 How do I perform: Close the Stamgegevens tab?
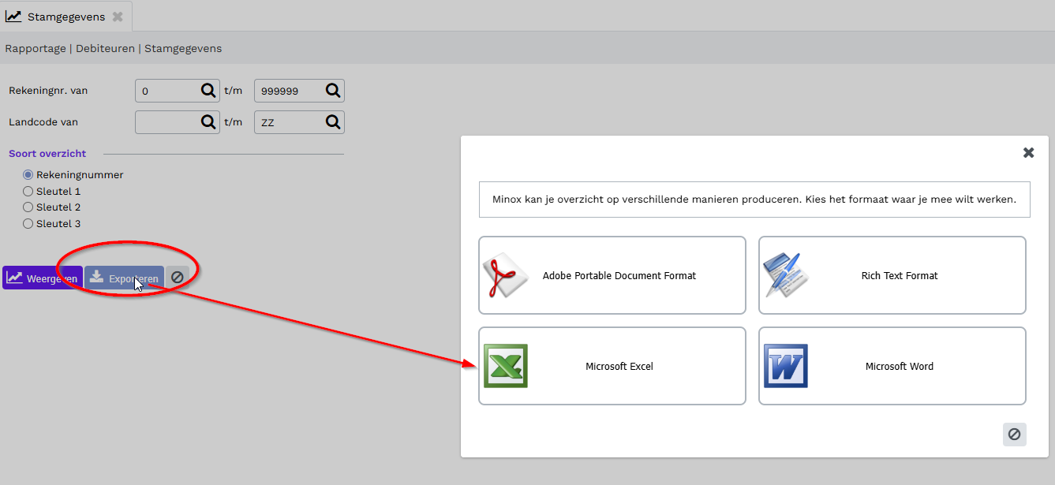click(x=118, y=17)
